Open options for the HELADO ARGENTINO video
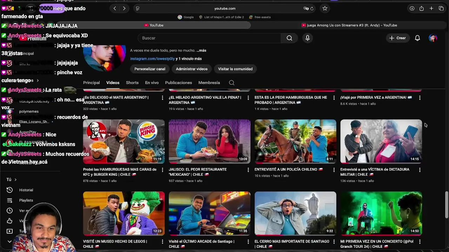 click(248, 98)
